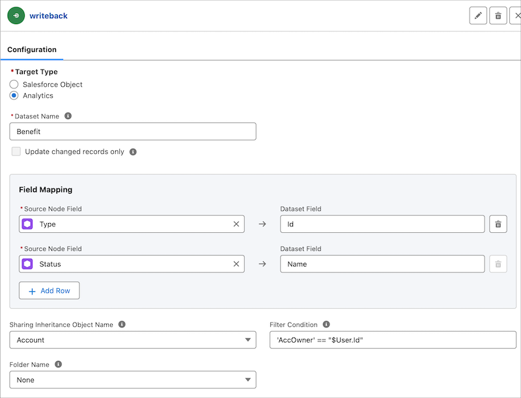
Task: Expand the Folder Name dropdown
Action: 133,380
